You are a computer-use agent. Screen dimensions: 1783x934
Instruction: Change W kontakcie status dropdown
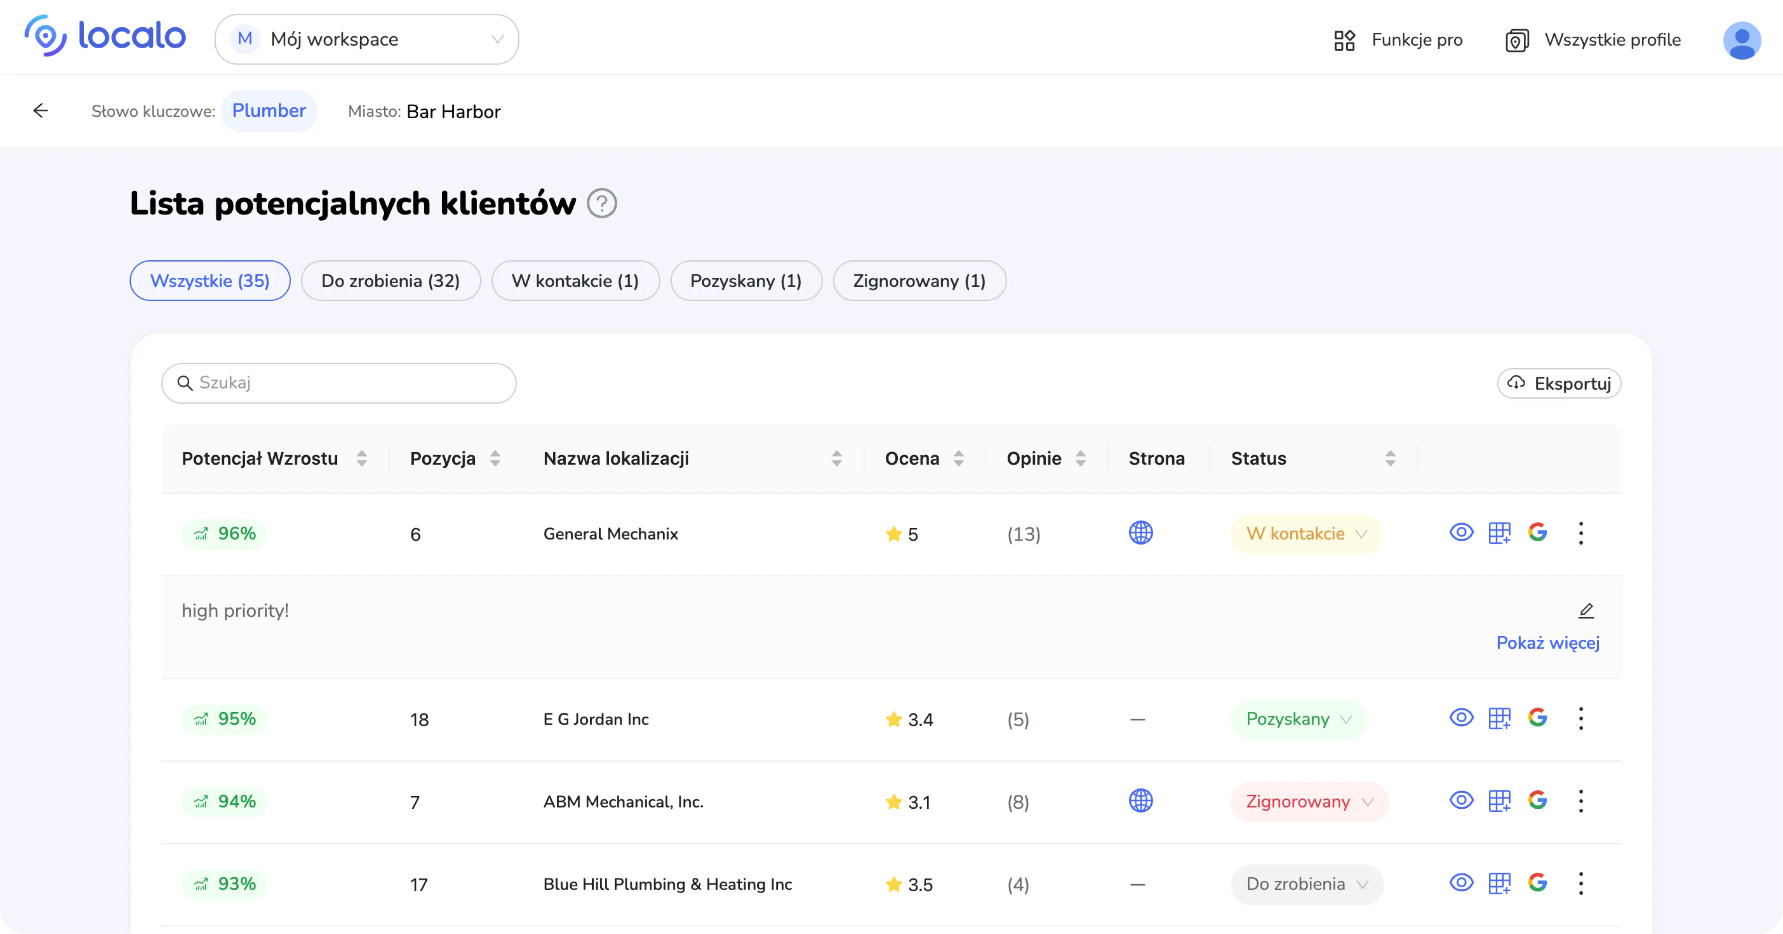[1306, 534]
